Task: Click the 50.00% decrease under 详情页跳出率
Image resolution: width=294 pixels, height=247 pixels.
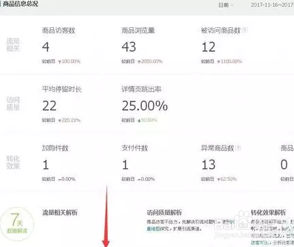Action: point(147,120)
